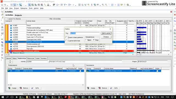Screen dimensions: 176x99
Task: Collapse the Phase 0 WBS band
Action: [x=9, y=53]
